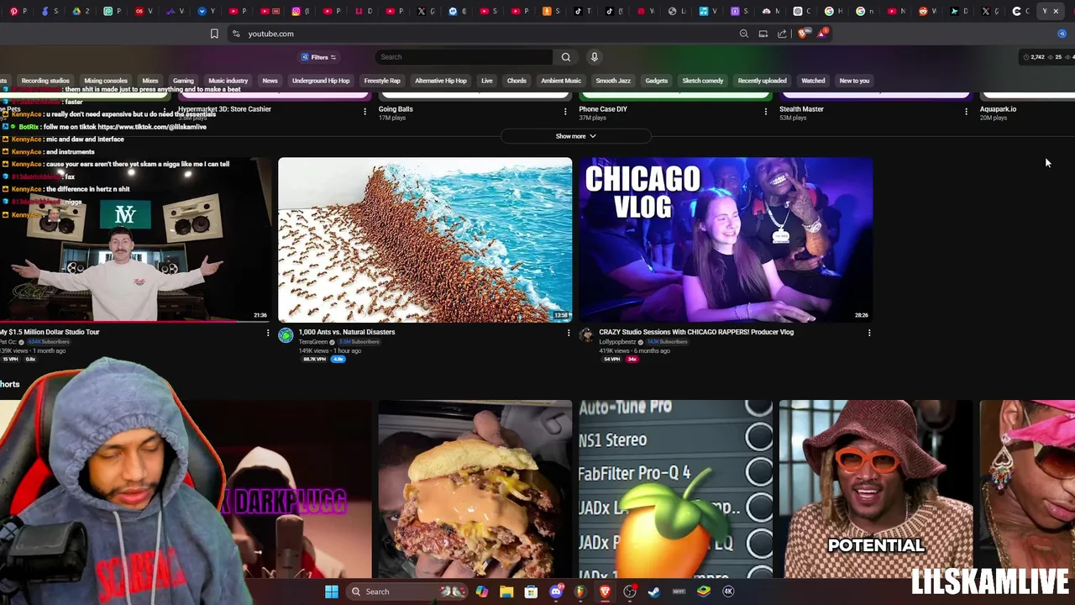This screenshot has height=605, width=1075.
Task: Open Brave Rewards triangle icon
Action: (822, 34)
